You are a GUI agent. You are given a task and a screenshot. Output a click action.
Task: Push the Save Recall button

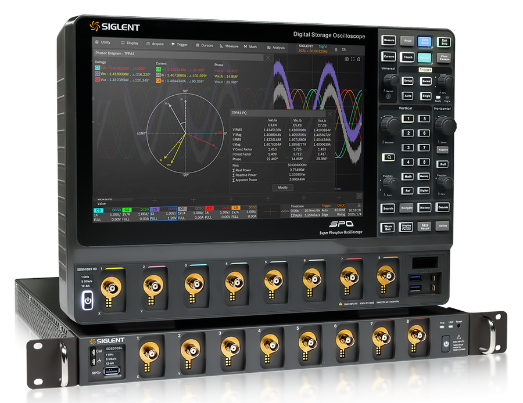coord(425,226)
